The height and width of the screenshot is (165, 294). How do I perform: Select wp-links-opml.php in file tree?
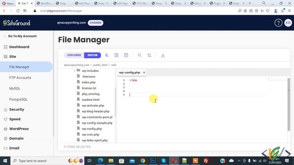[x=95, y=140]
